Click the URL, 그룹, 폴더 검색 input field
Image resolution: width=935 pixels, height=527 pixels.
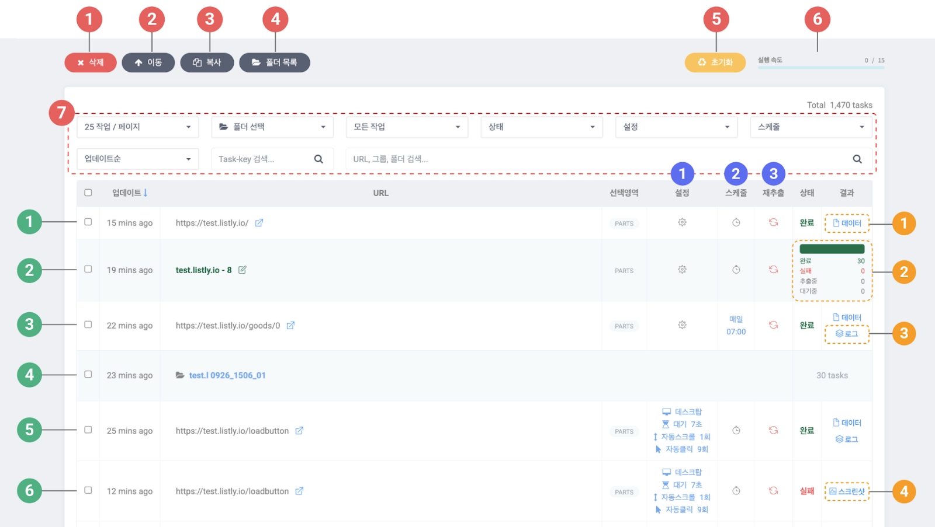[596, 159]
